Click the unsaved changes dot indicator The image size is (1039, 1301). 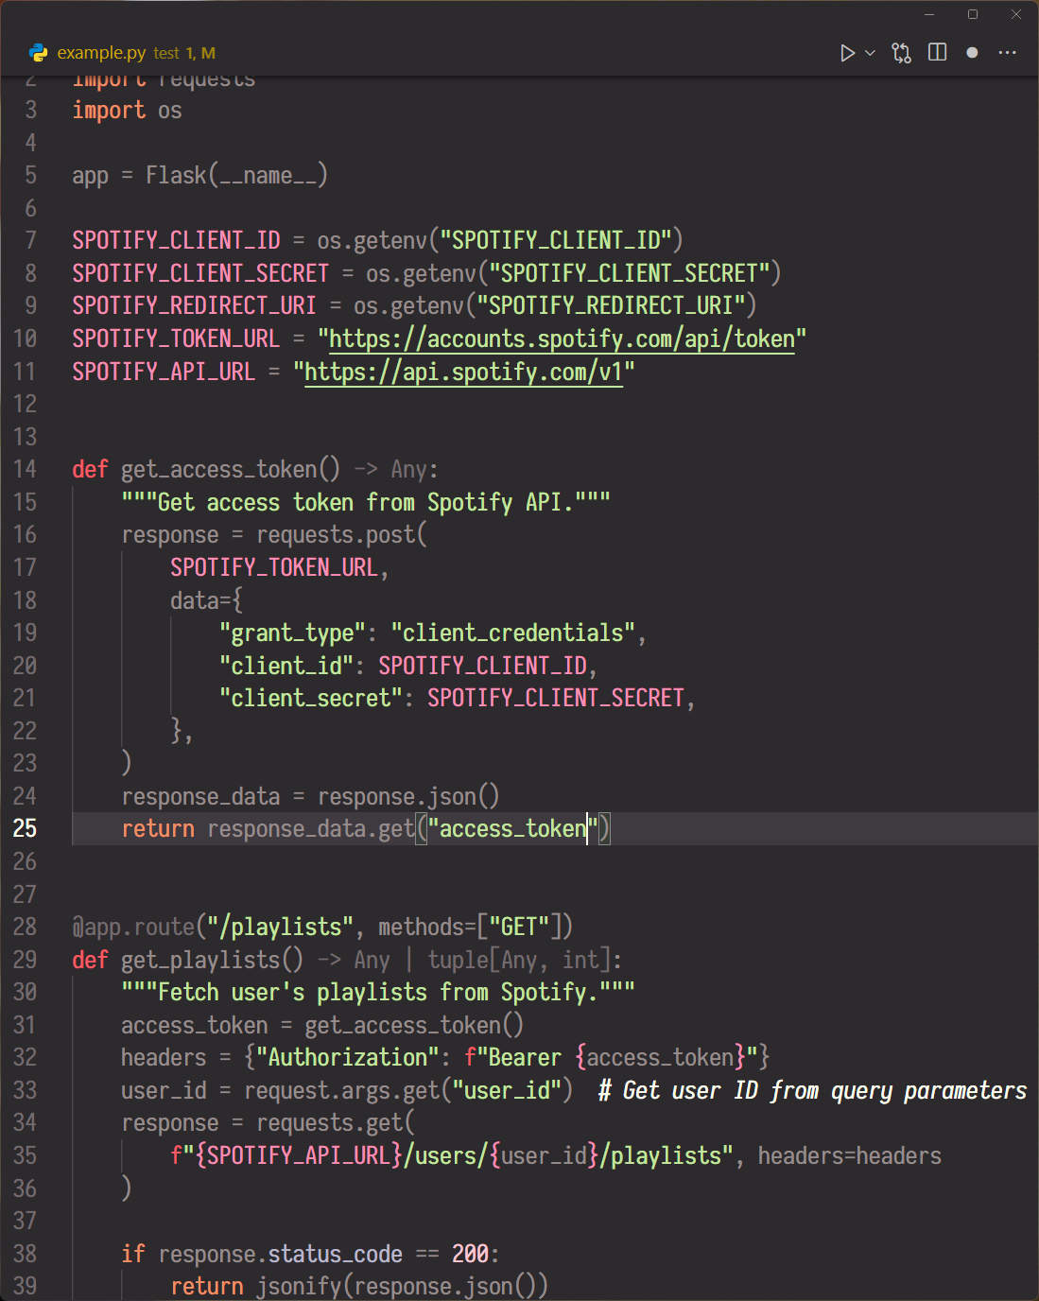[972, 53]
